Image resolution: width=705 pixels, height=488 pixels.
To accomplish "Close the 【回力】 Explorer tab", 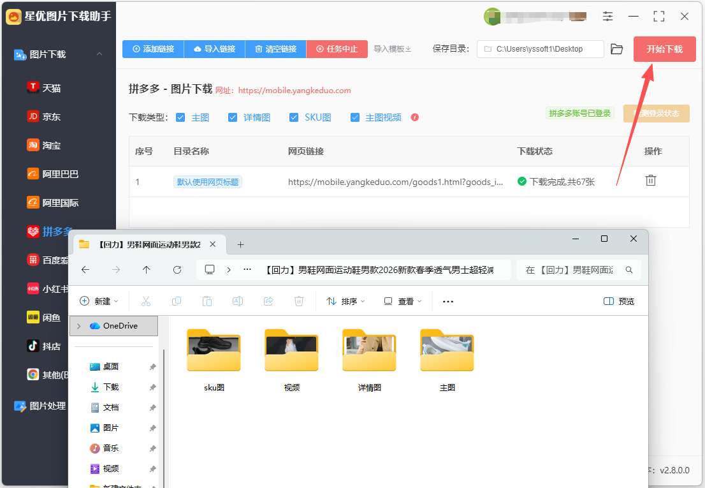I will (x=213, y=244).
